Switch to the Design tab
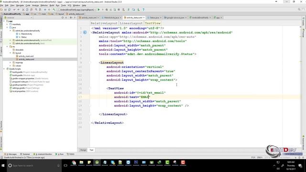 83,150
